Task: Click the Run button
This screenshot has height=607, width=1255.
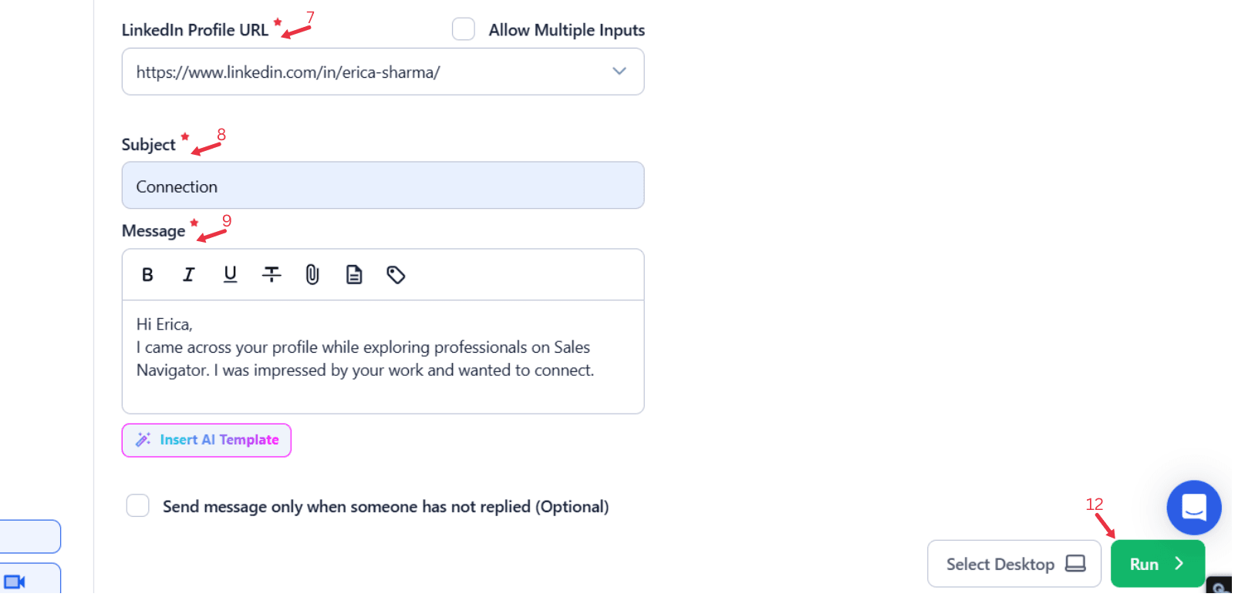Action: click(1156, 563)
